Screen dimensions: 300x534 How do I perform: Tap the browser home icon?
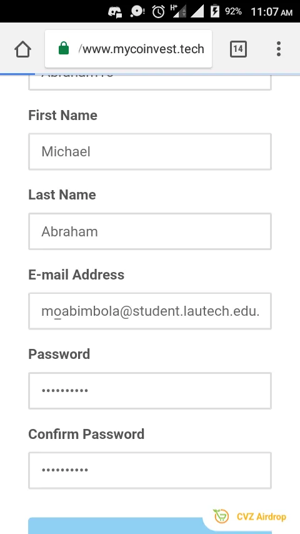click(x=23, y=49)
